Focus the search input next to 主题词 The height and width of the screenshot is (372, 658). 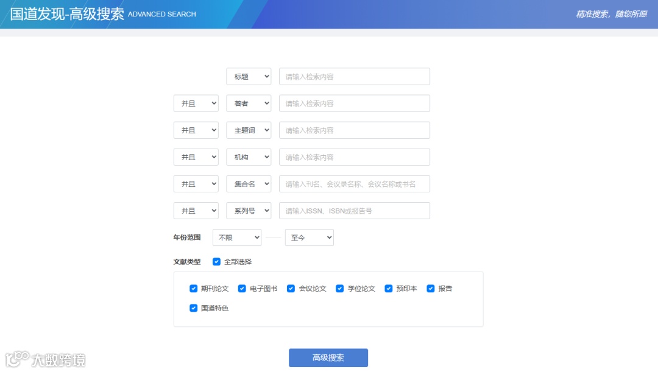tap(355, 130)
